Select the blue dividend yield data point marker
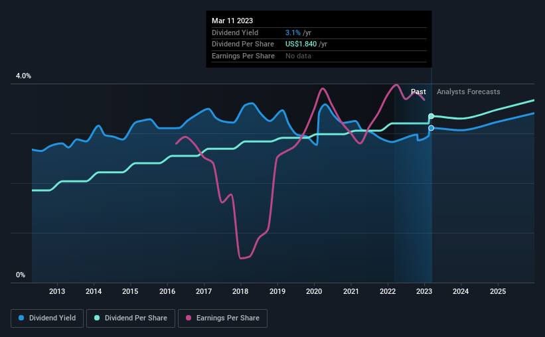 (x=431, y=128)
